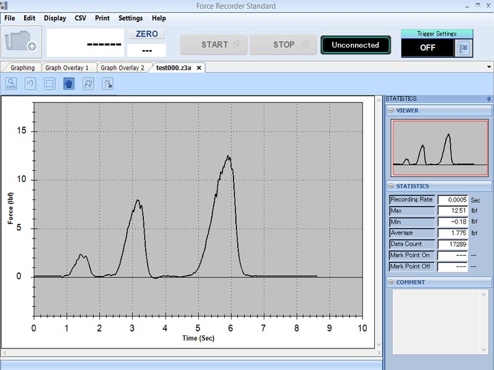
Task: Open trigger settings with the flag icon
Action: tap(463, 48)
